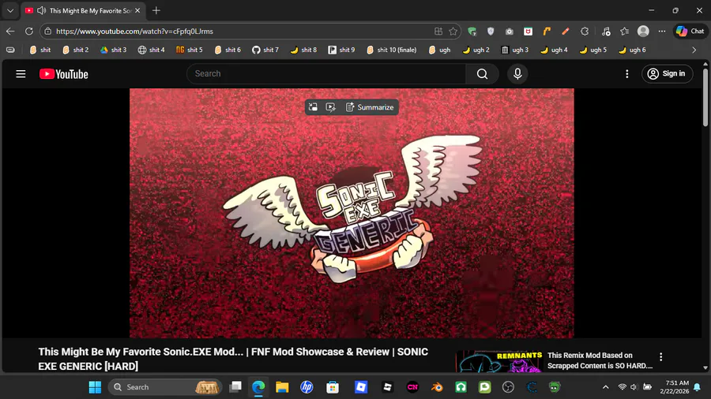Click the address bar URL
The image size is (711, 399).
[134, 32]
